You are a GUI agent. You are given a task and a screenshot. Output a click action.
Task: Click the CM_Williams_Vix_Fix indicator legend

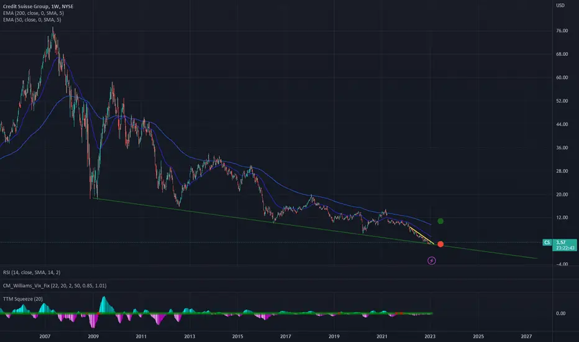55,285
